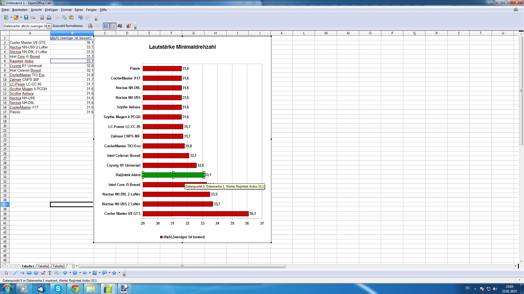Click the scale text icon

pyautogui.click(x=120, y=26)
